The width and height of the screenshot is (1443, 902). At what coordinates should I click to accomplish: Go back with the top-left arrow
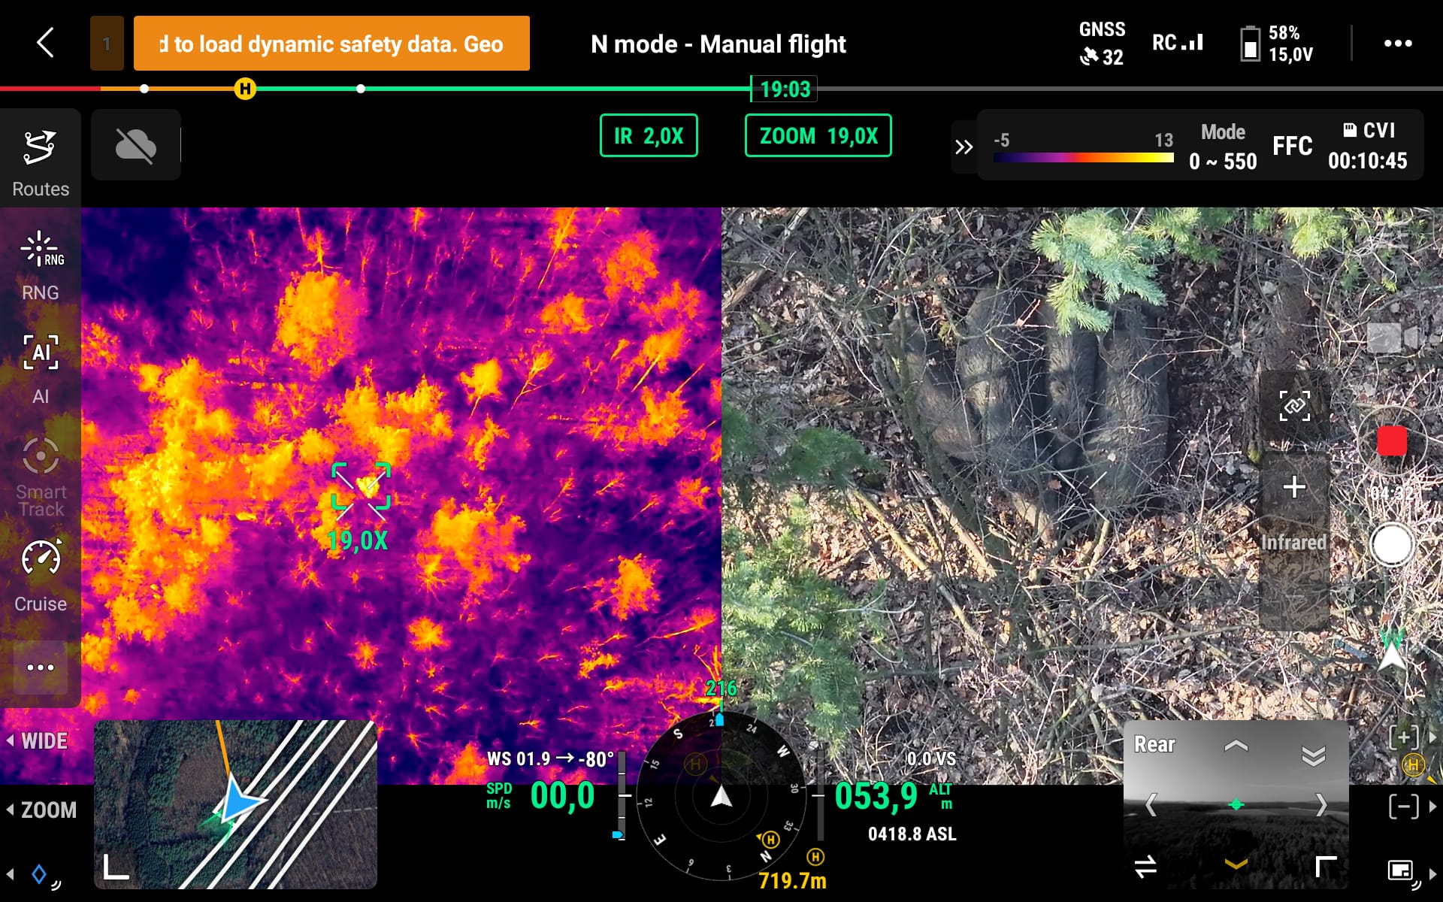46,43
